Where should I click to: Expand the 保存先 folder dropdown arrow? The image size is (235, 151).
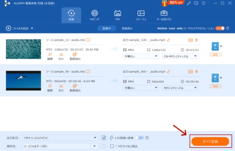pyautogui.click(x=94, y=146)
